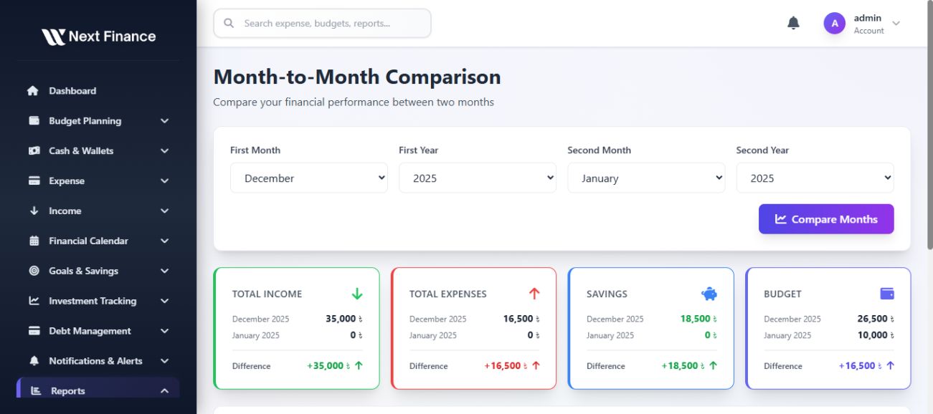Click the notification bell icon

[793, 23]
